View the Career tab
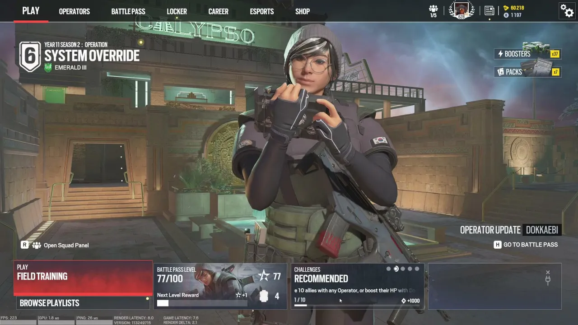The image size is (578, 325). click(219, 11)
